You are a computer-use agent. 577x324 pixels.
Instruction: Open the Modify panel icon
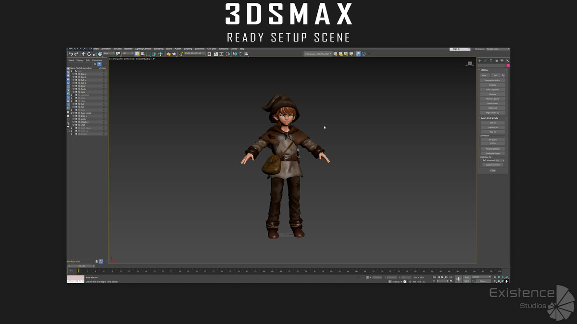coord(485,61)
